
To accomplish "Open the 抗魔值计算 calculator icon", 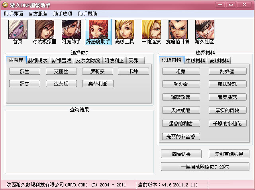I will click(x=178, y=32).
